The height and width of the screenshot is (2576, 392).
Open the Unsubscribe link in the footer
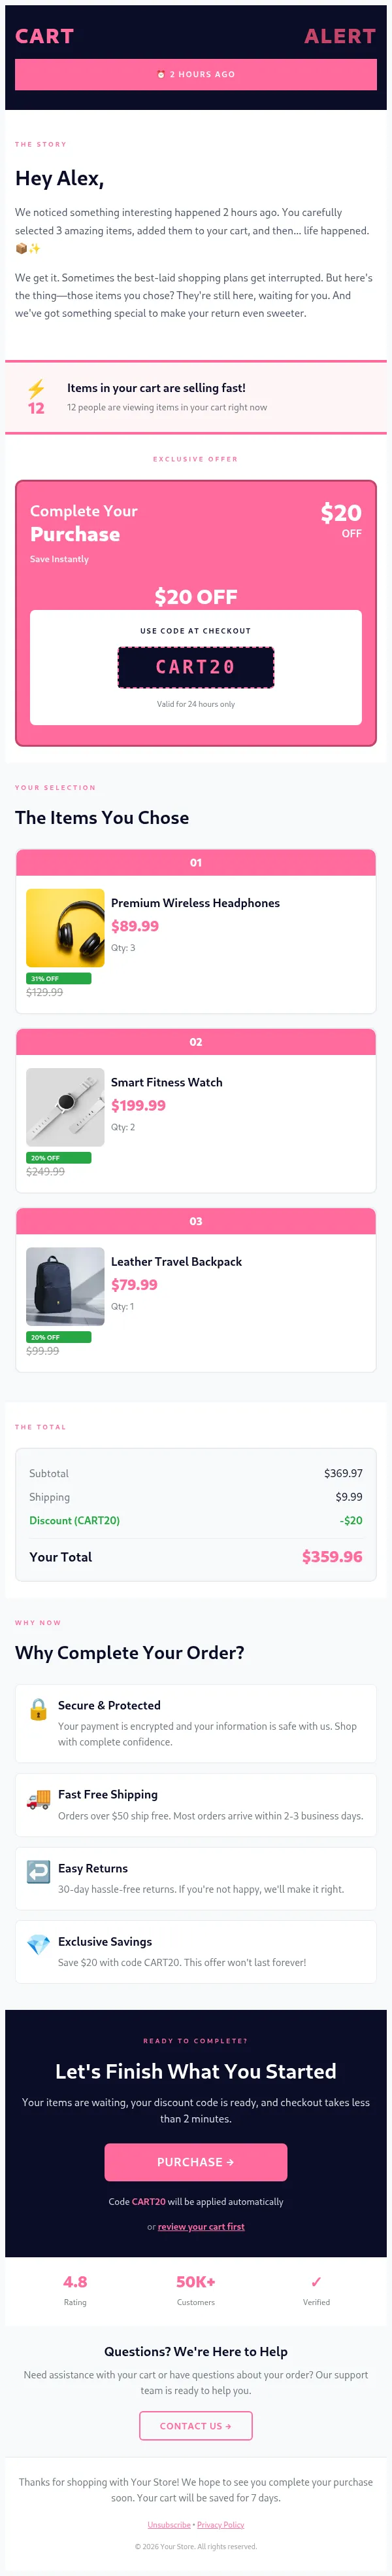(169, 2525)
